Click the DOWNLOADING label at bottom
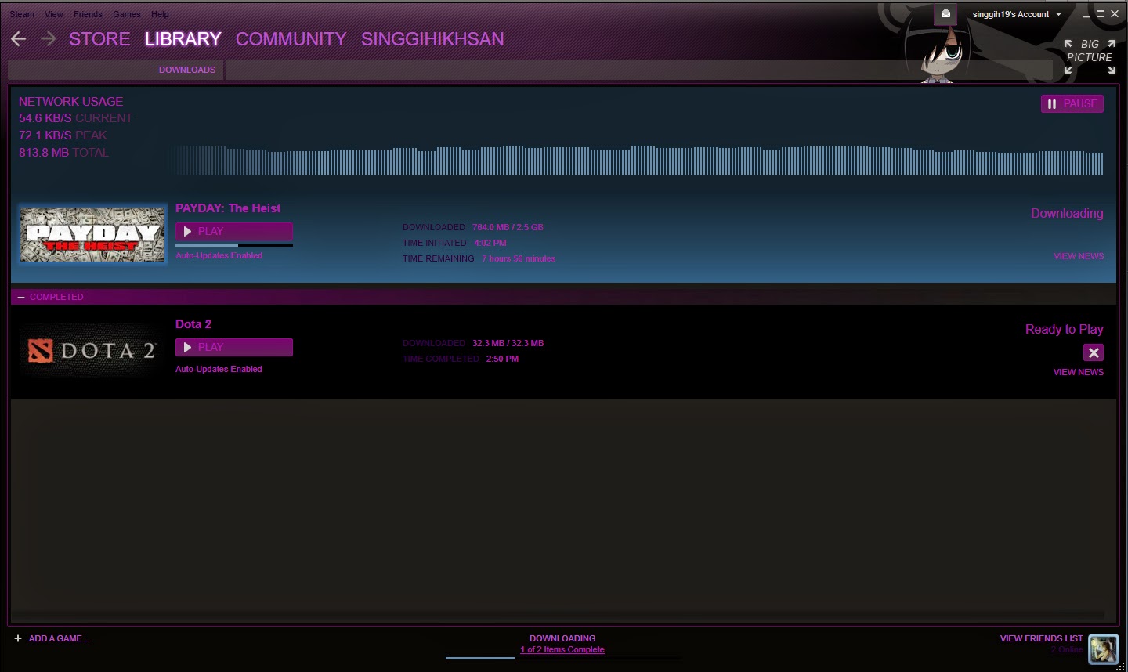 (x=562, y=638)
